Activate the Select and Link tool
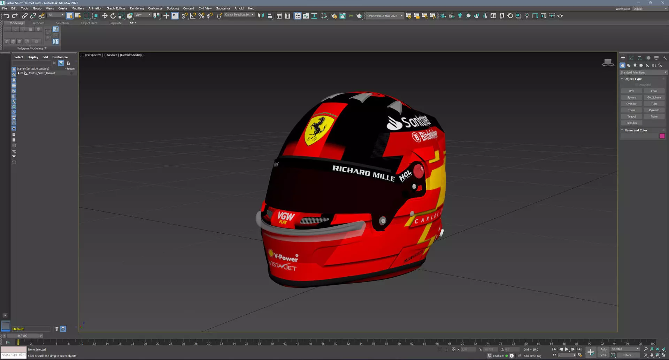Viewport: 669px width, 360px height. (x=25, y=16)
